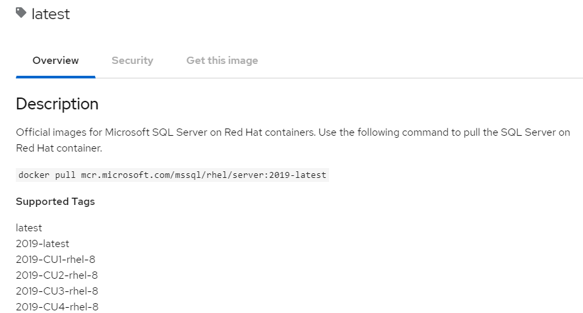Click the docker pull command code block
This screenshot has width=583, height=313.
(173, 175)
